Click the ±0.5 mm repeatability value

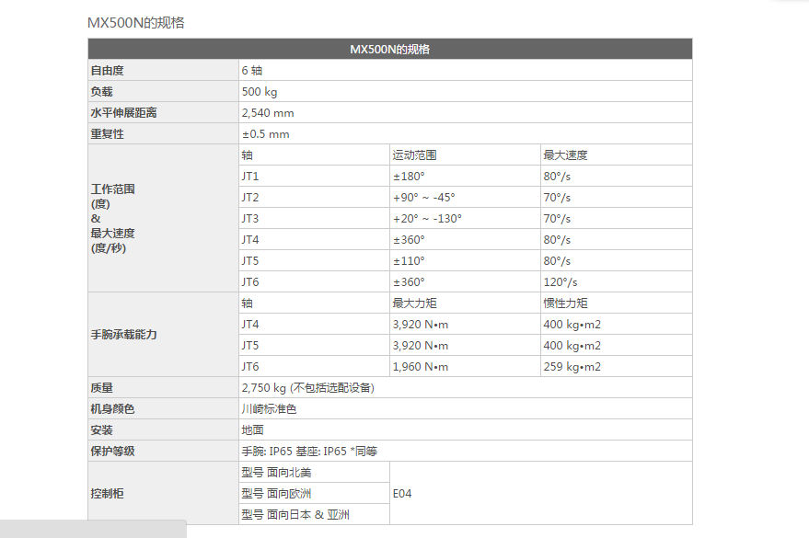tap(265, 134)
